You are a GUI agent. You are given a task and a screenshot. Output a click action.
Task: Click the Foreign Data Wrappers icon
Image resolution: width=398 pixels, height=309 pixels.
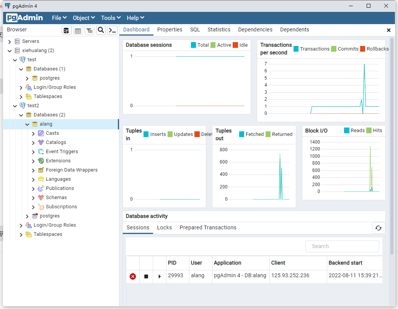41,170
